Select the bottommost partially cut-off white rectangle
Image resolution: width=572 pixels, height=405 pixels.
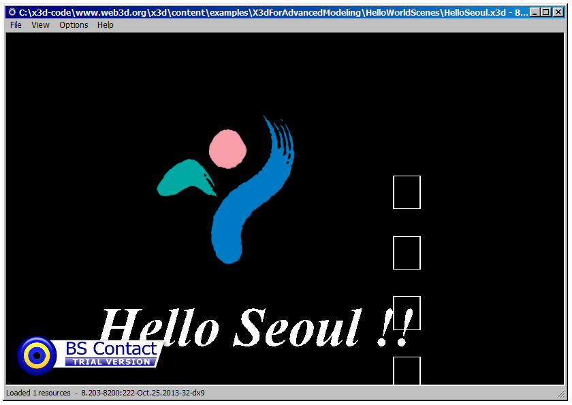click(407, 371)
